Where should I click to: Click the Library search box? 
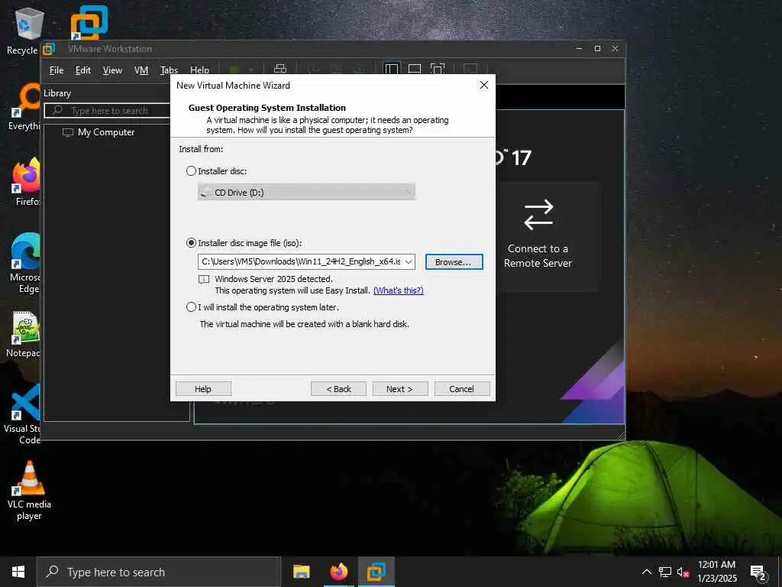pyautogui.click(x=108, y=110)
